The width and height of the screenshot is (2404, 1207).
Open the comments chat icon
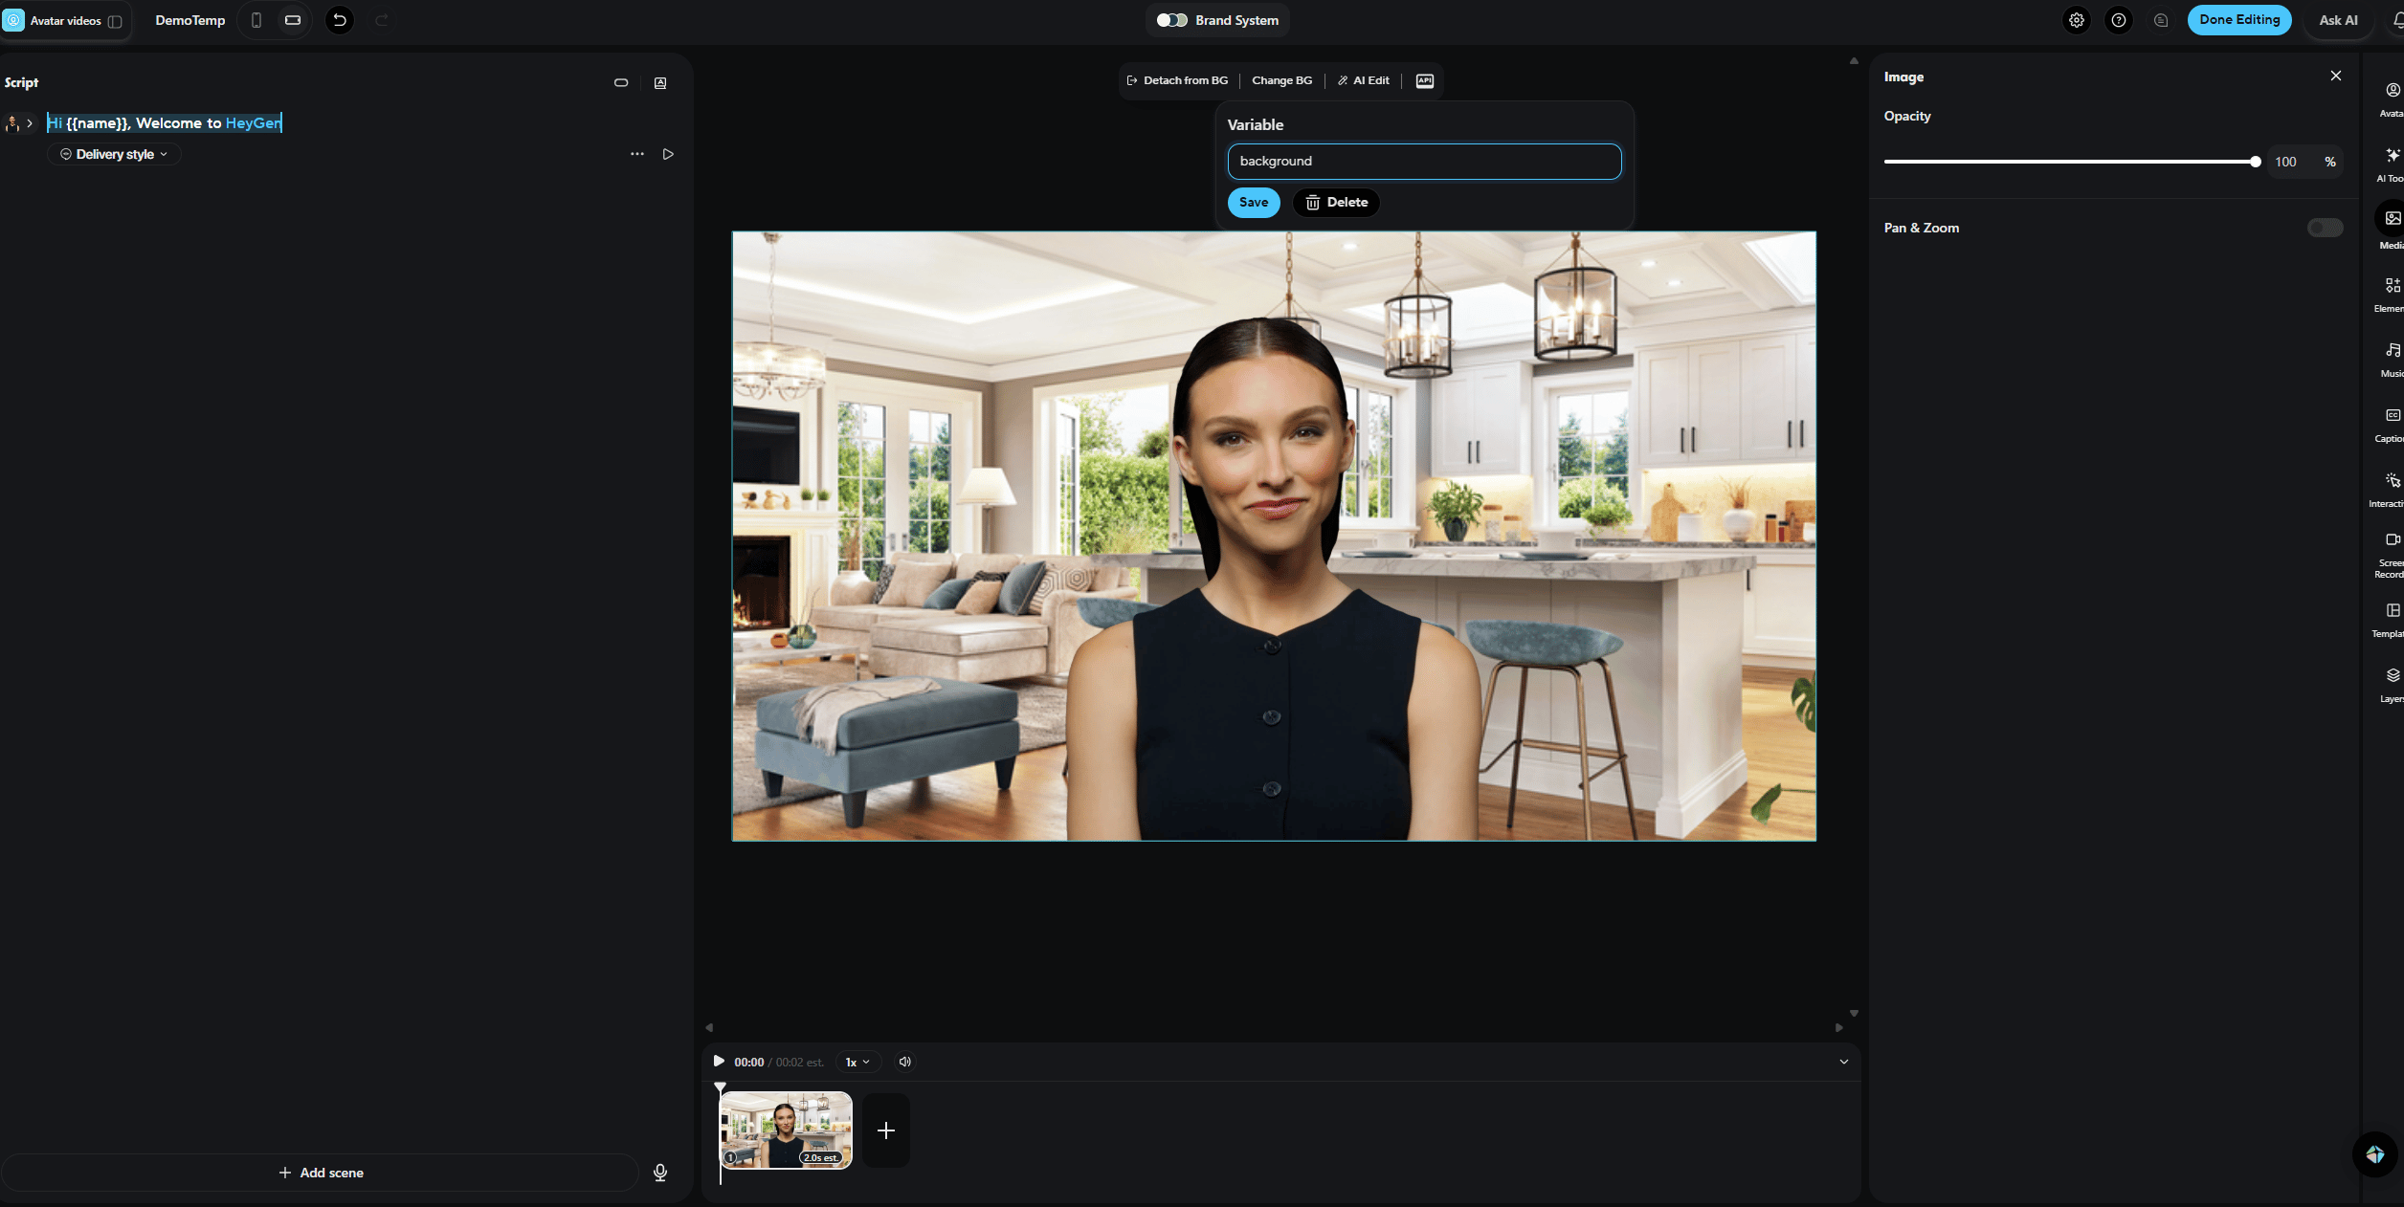(x=2161, y=20)
